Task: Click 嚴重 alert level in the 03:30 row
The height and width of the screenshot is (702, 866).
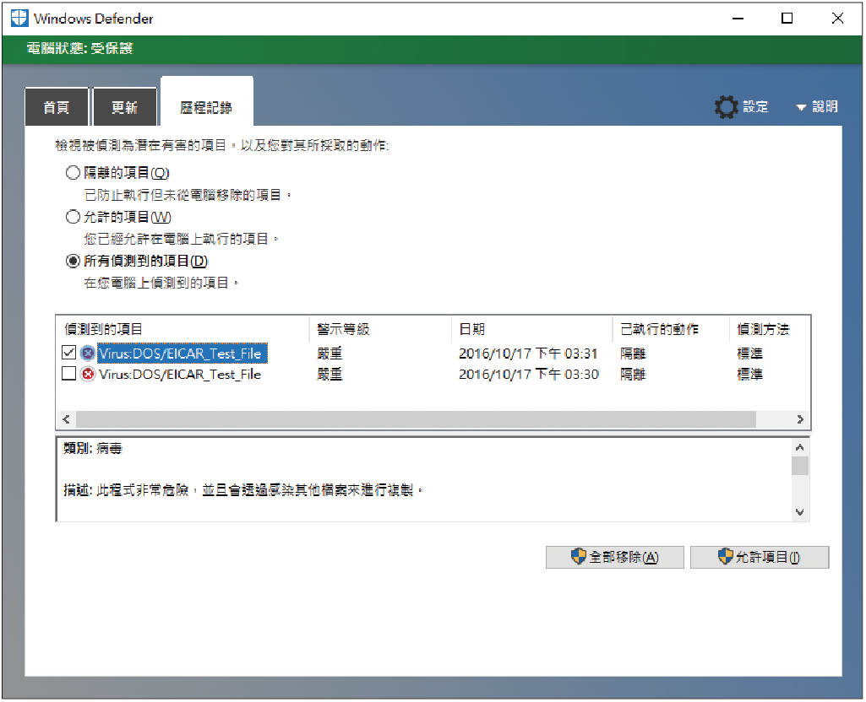Action: (x=330, y=374)
